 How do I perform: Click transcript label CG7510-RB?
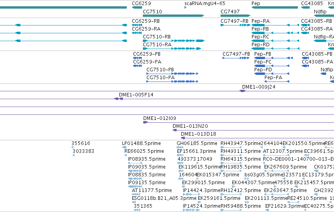pos(157,37)
